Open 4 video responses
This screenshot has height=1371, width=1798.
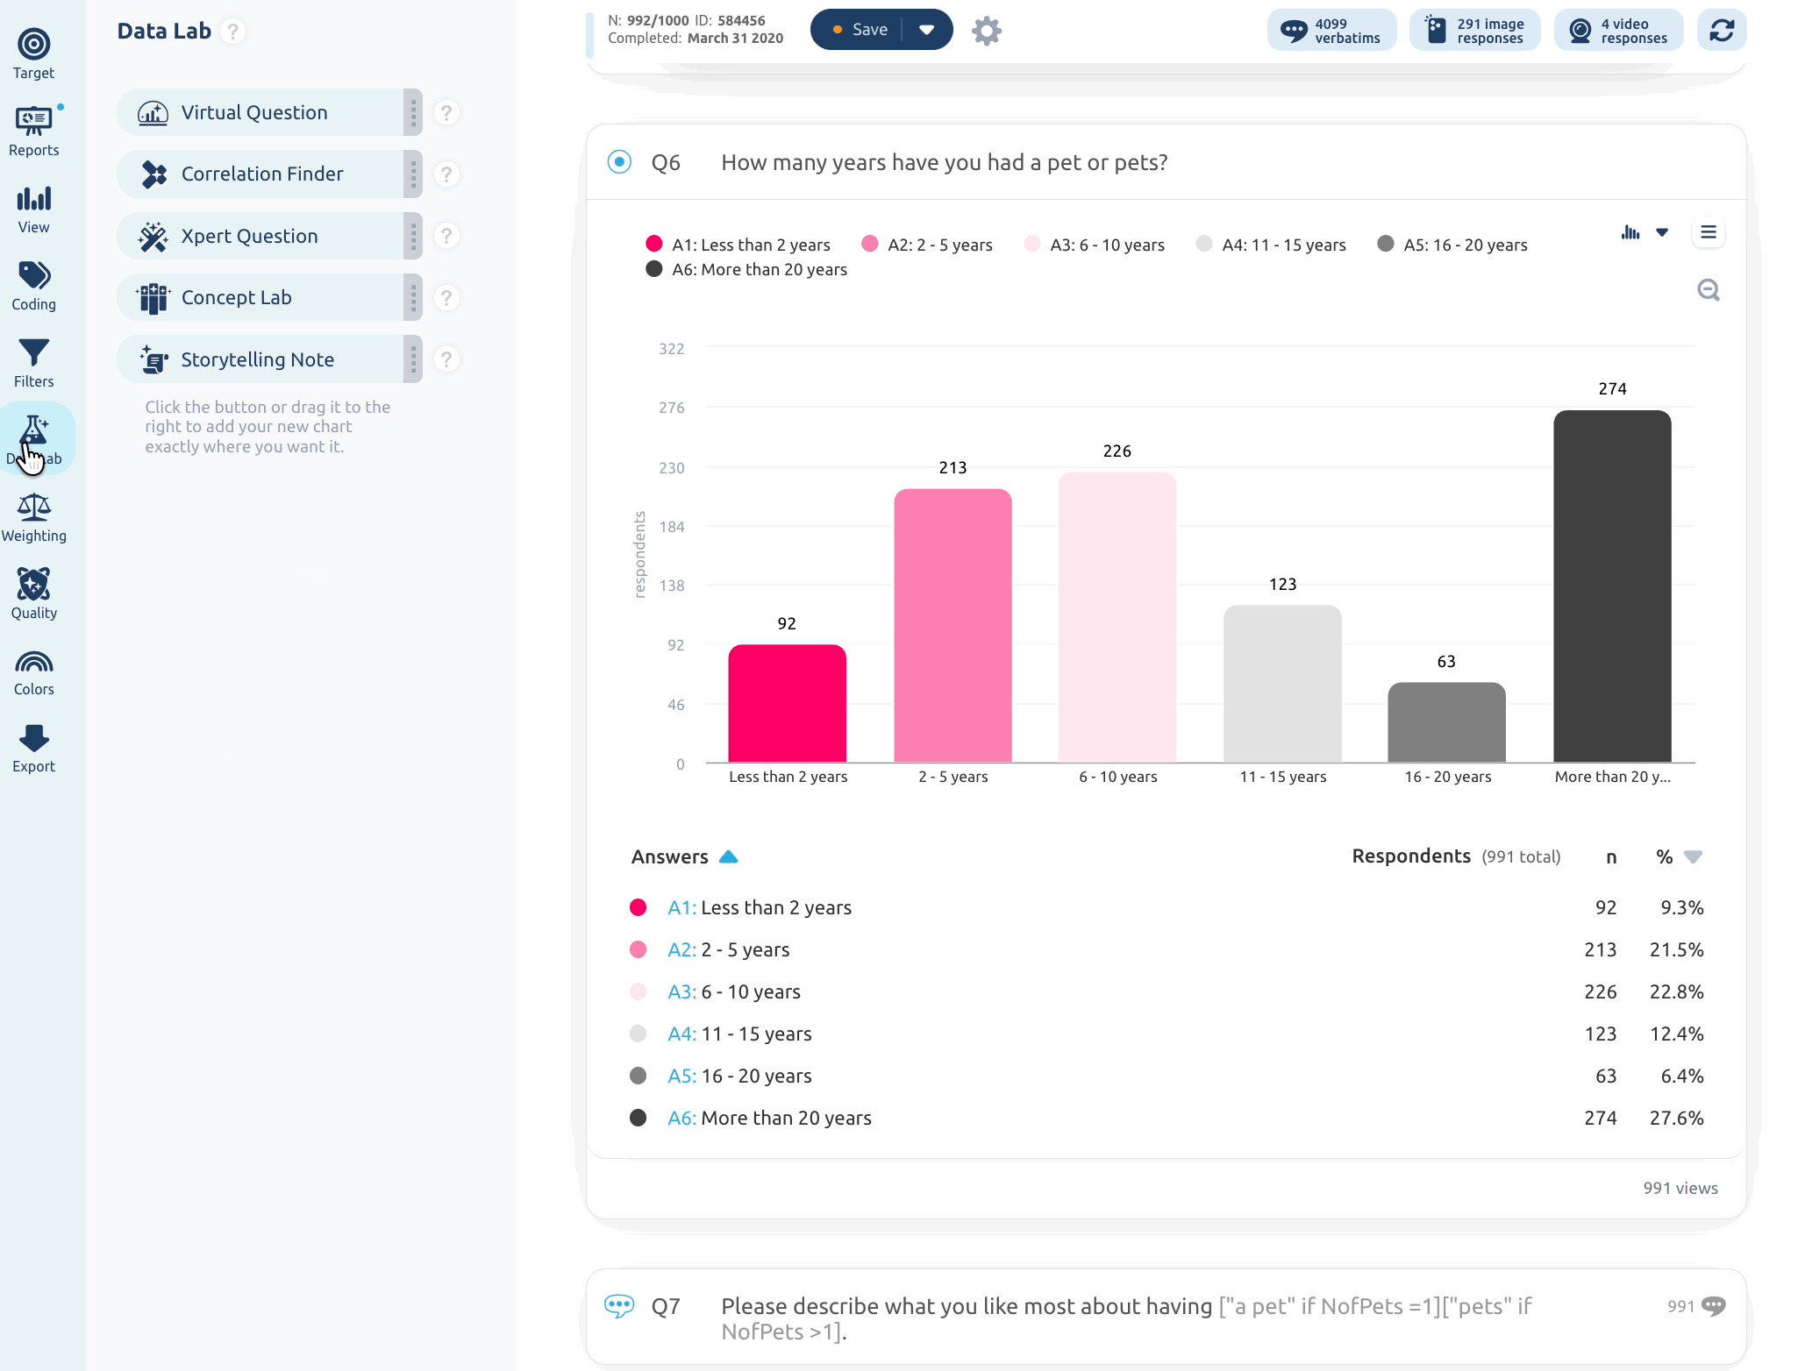[1618, 31]
